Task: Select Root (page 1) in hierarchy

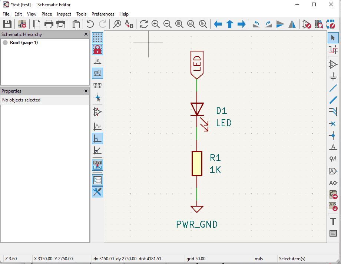Action: (x=24, y=43)
